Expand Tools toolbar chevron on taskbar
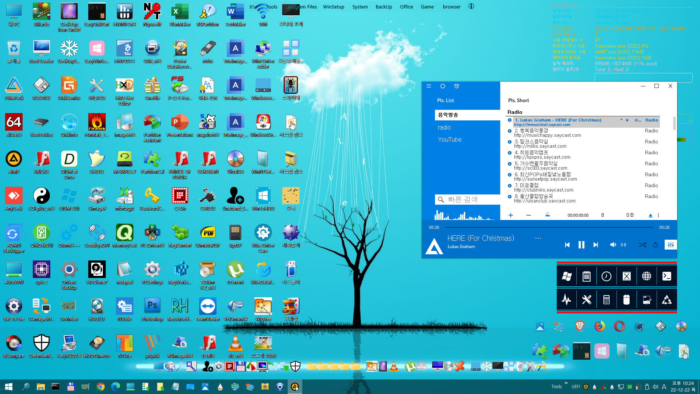This screenshot has height=394, width=700. [566, 383]
